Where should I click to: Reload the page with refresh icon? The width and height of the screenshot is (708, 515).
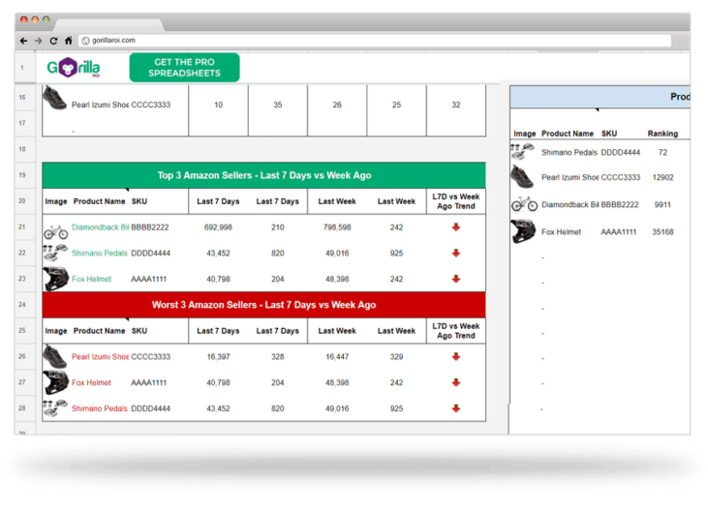pos(53,41)
